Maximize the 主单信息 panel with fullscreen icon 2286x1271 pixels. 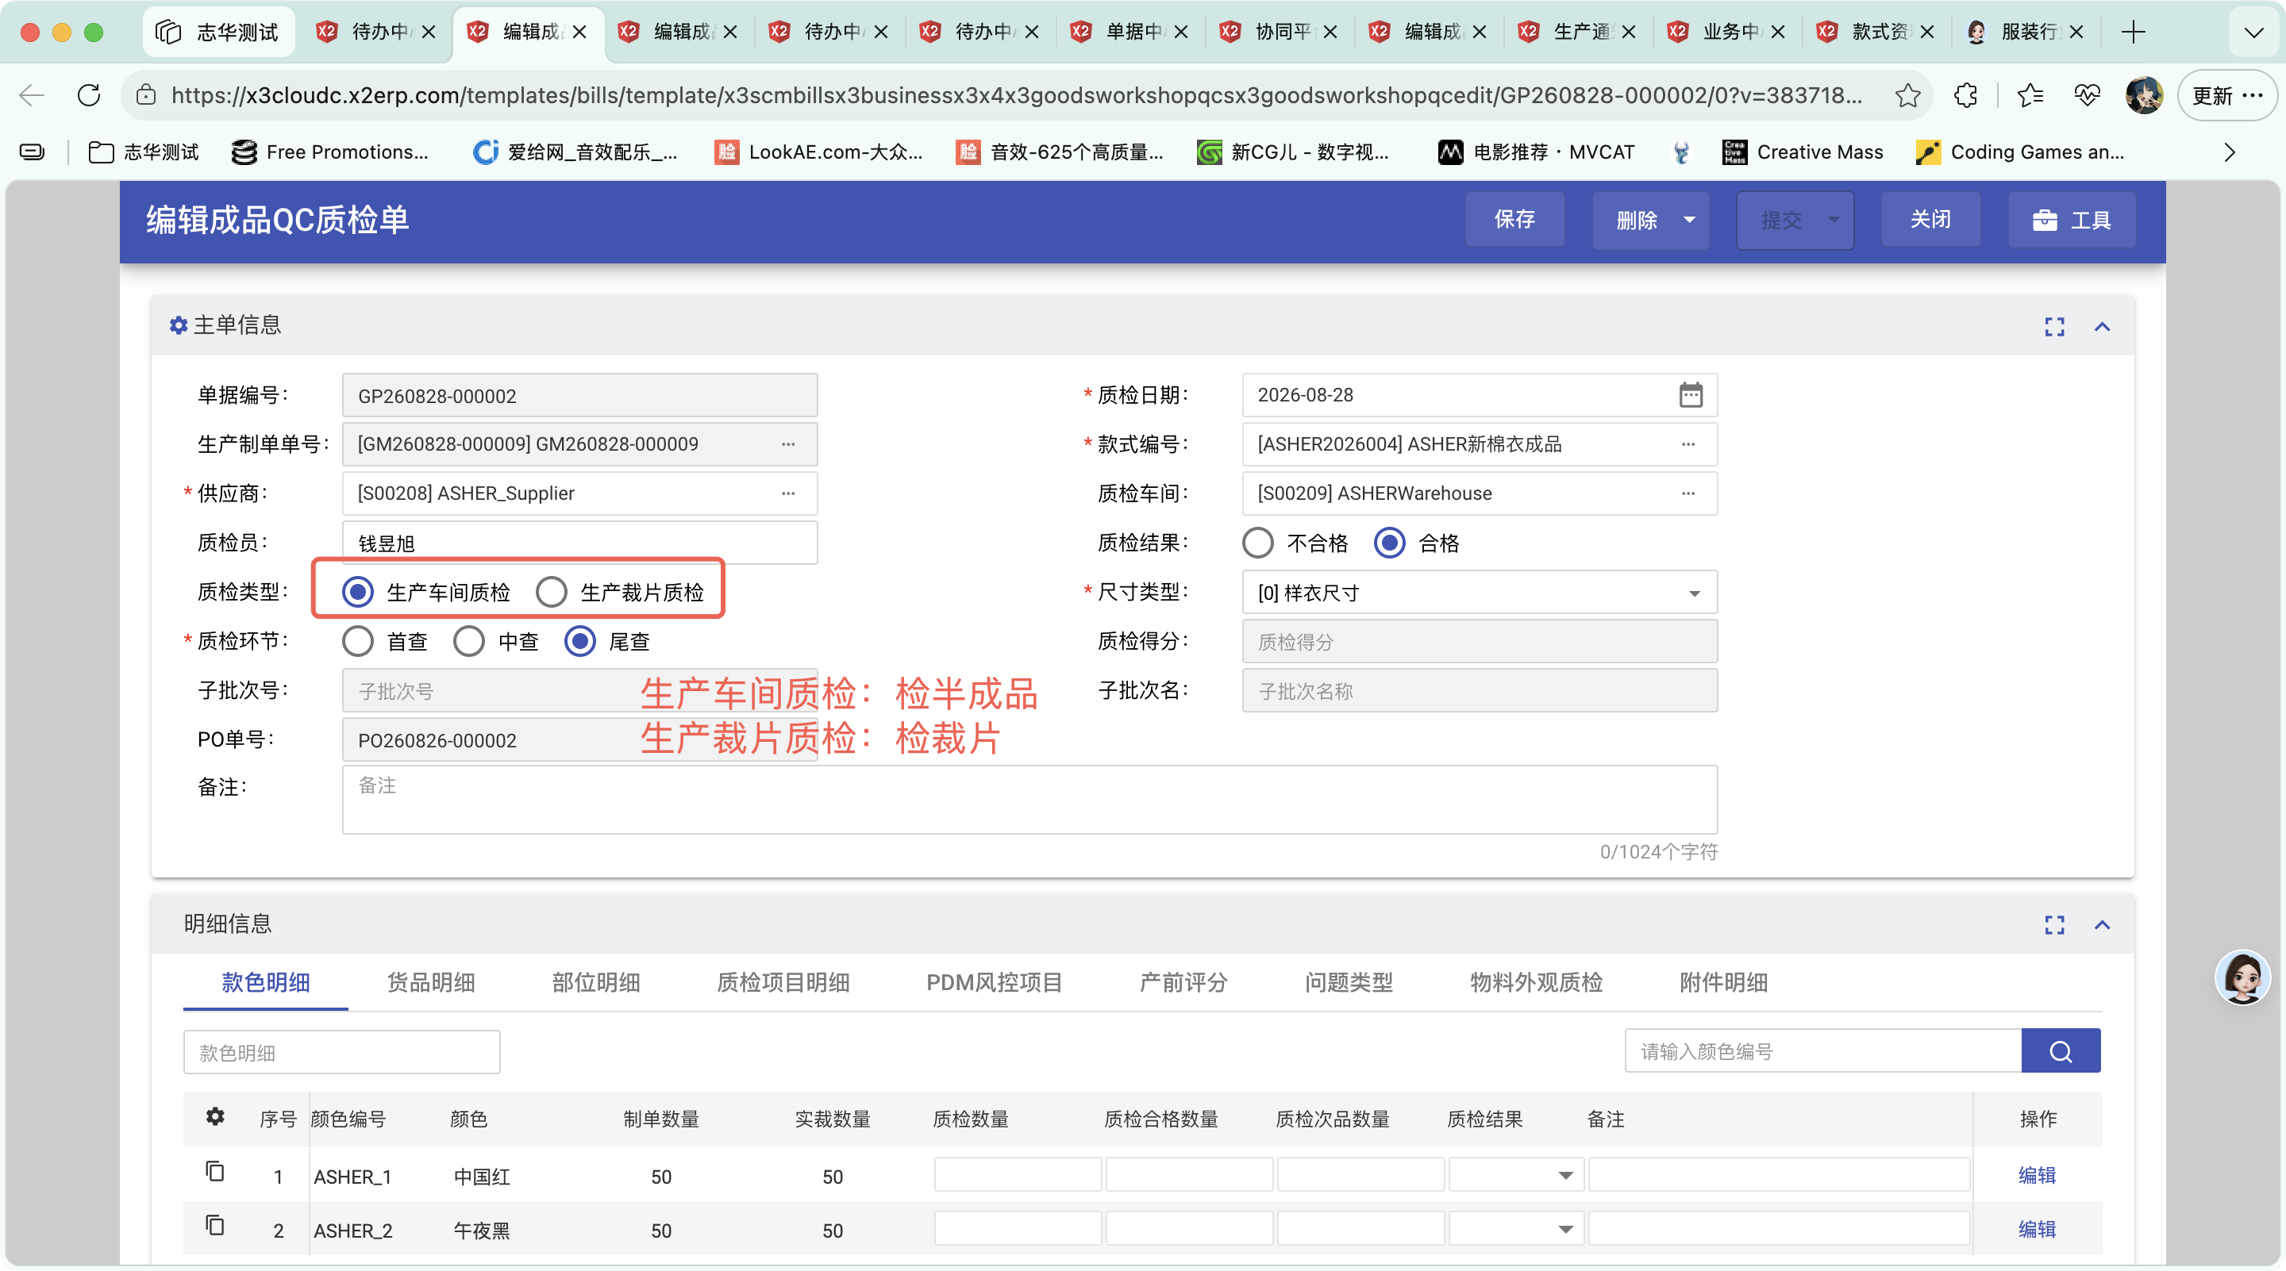click(x=2054, y=326)
